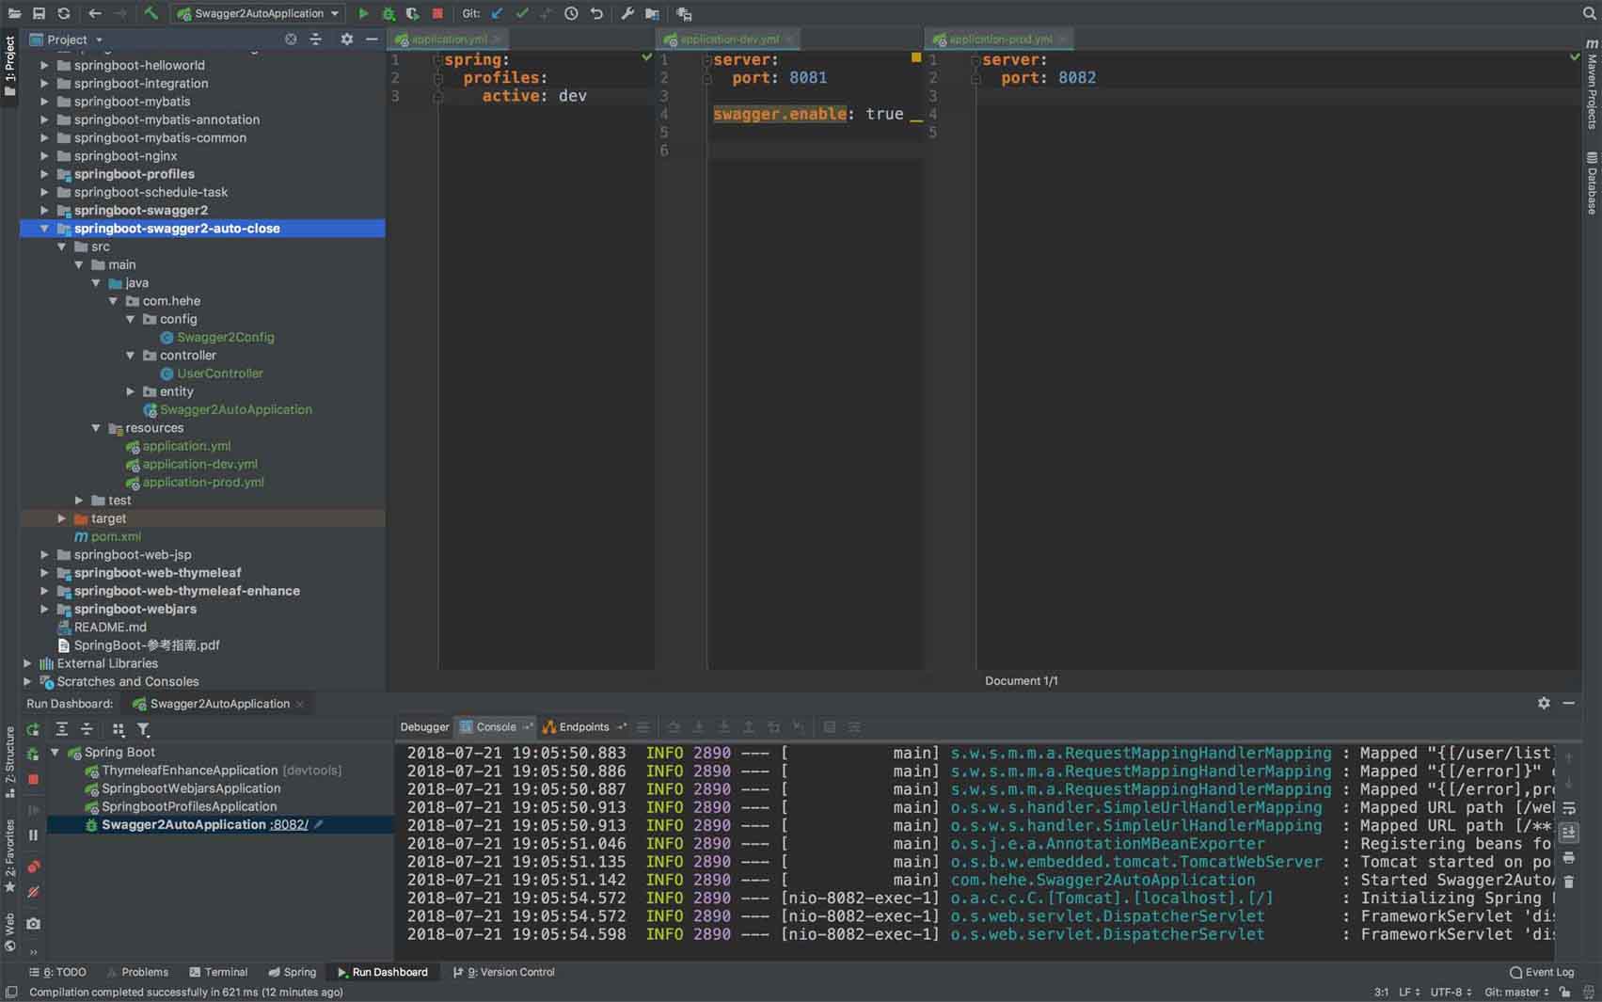Open the Terminal tool window

(218, 972)
